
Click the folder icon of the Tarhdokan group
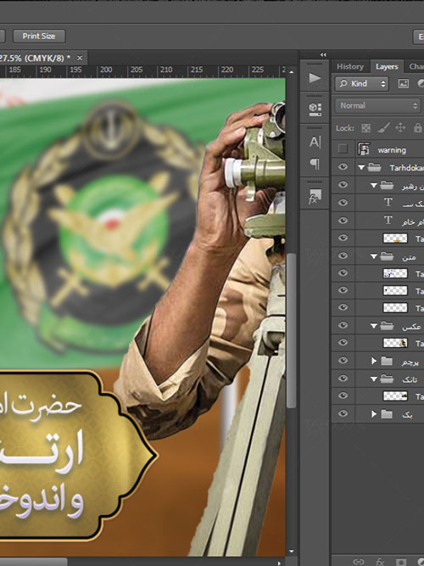pyautogui.click(x=375, y=167)
